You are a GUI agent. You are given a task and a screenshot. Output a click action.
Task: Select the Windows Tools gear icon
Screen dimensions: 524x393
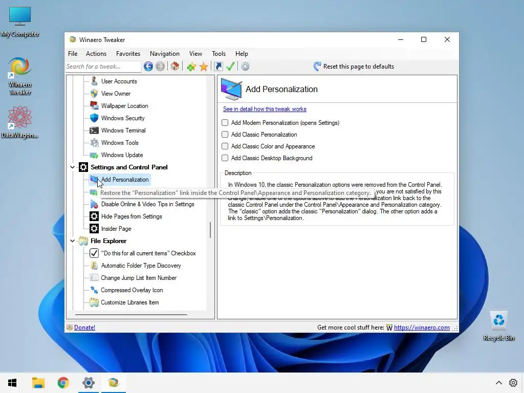94,143
